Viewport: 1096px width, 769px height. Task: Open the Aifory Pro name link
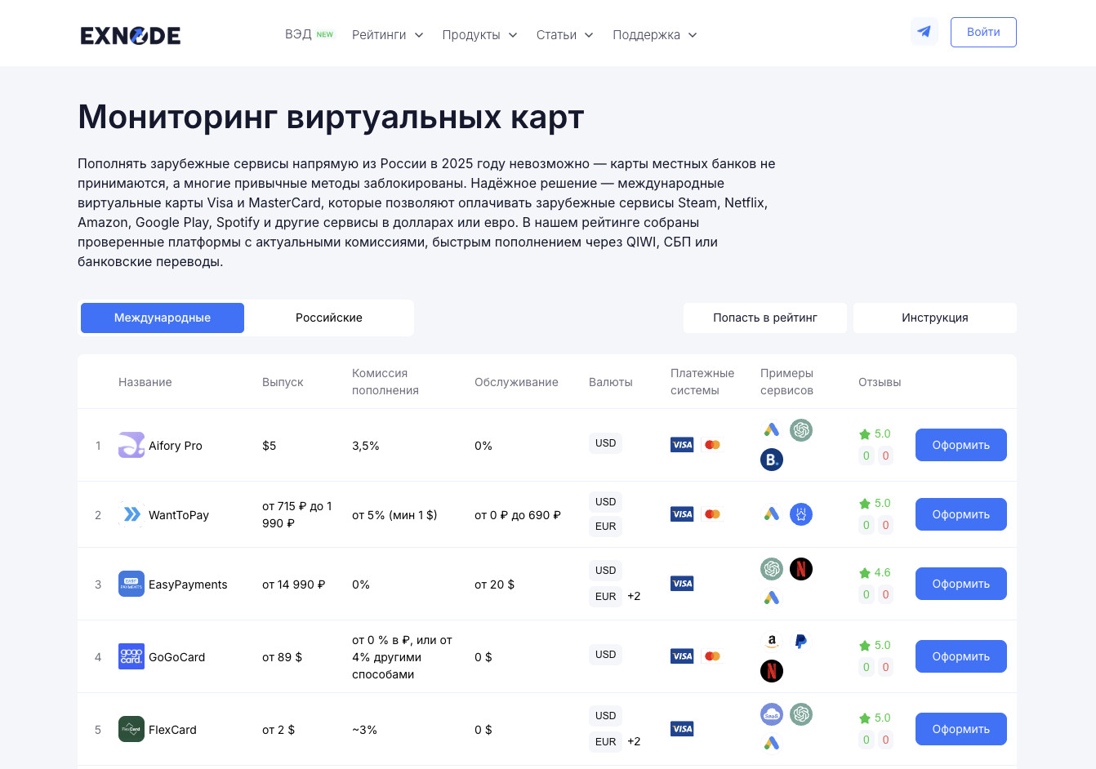click(176, 446)
